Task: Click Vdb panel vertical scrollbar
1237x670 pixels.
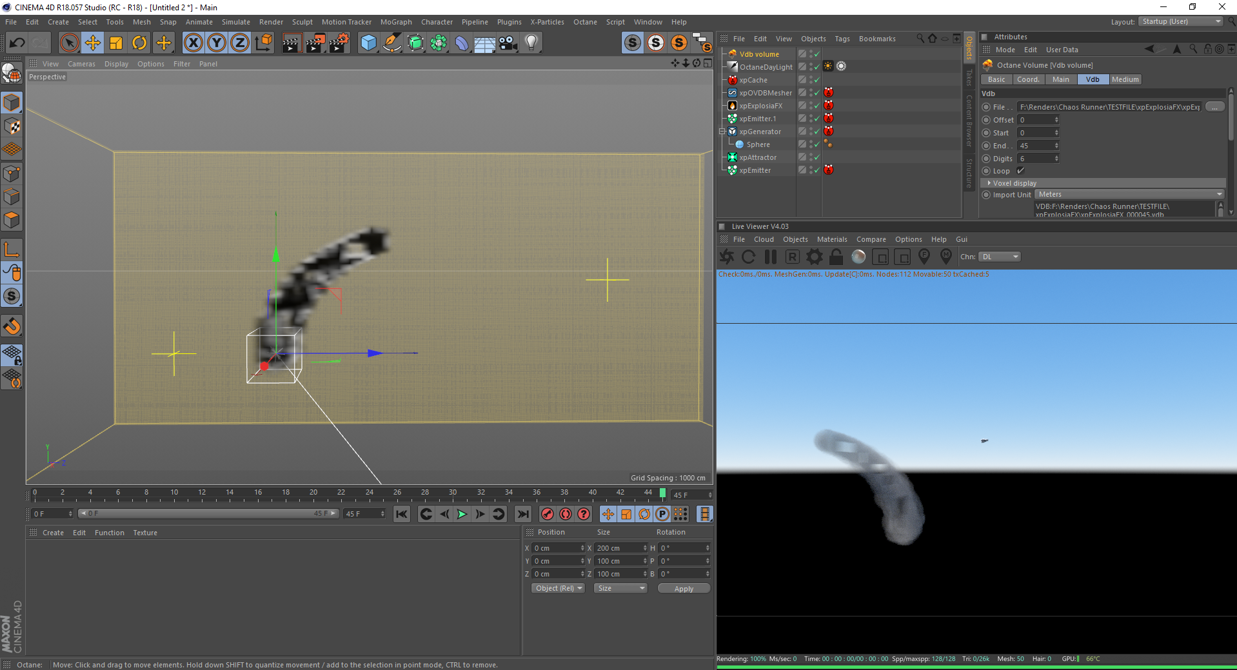Action: pyautogui.click(x=1231, y=117)
